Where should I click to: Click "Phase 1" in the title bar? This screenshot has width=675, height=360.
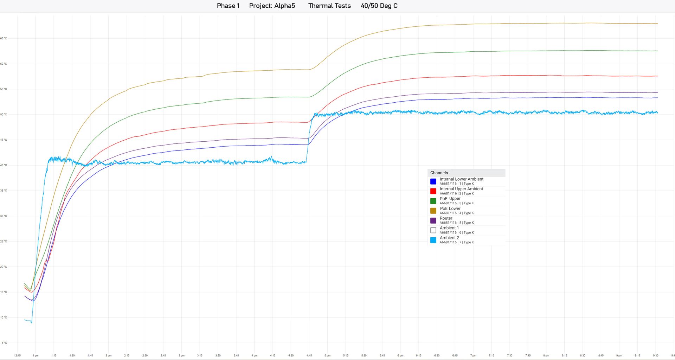point(228,6)
